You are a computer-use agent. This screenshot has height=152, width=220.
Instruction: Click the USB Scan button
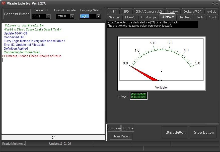tap(128, 128)
